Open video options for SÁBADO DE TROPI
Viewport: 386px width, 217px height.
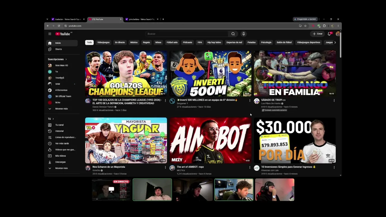pyautogui.click(x=334, y=100)
